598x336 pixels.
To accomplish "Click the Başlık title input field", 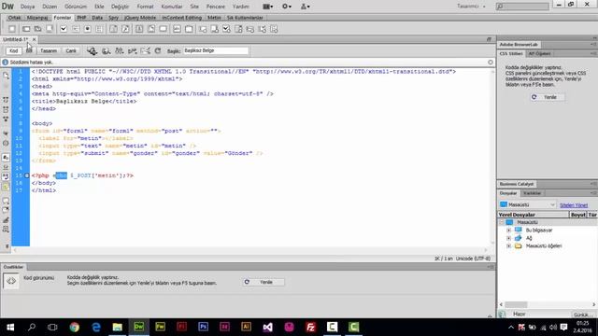I will click(216, 50).
